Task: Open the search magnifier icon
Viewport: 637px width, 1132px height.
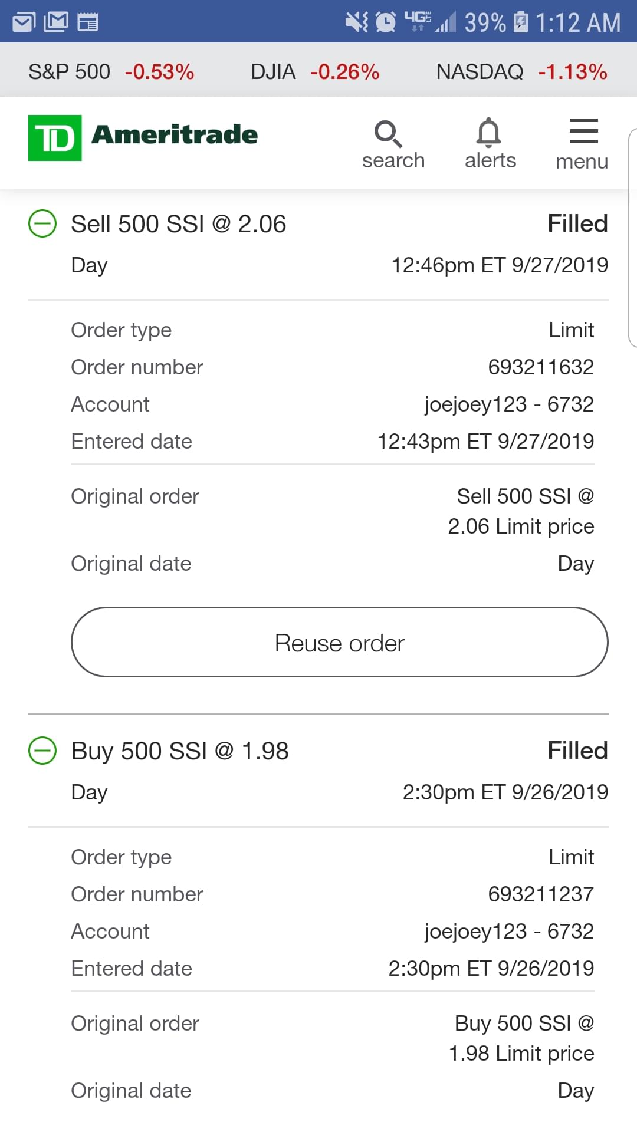Action: point(389,134)
